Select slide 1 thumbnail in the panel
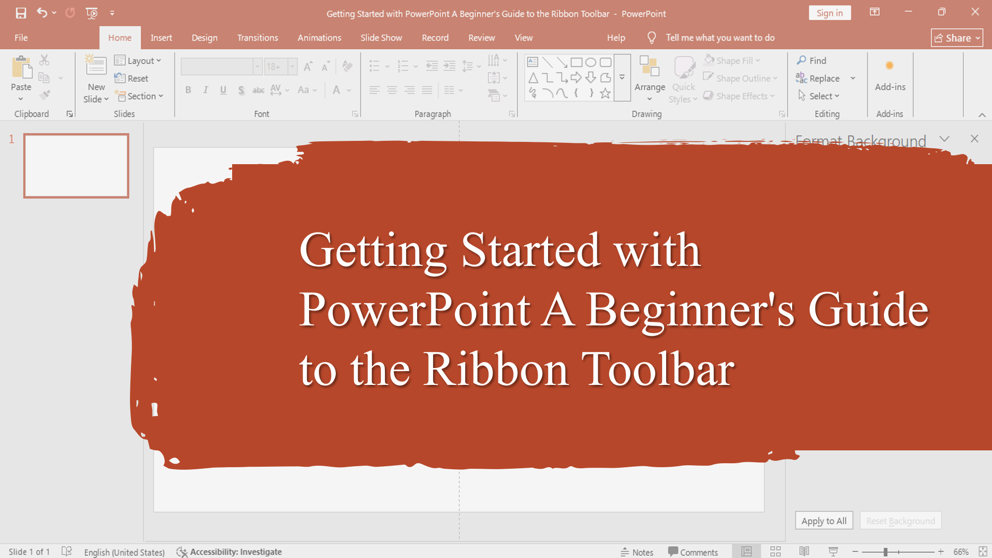Screen dimensions: 992x558 (x=76, y=165)
